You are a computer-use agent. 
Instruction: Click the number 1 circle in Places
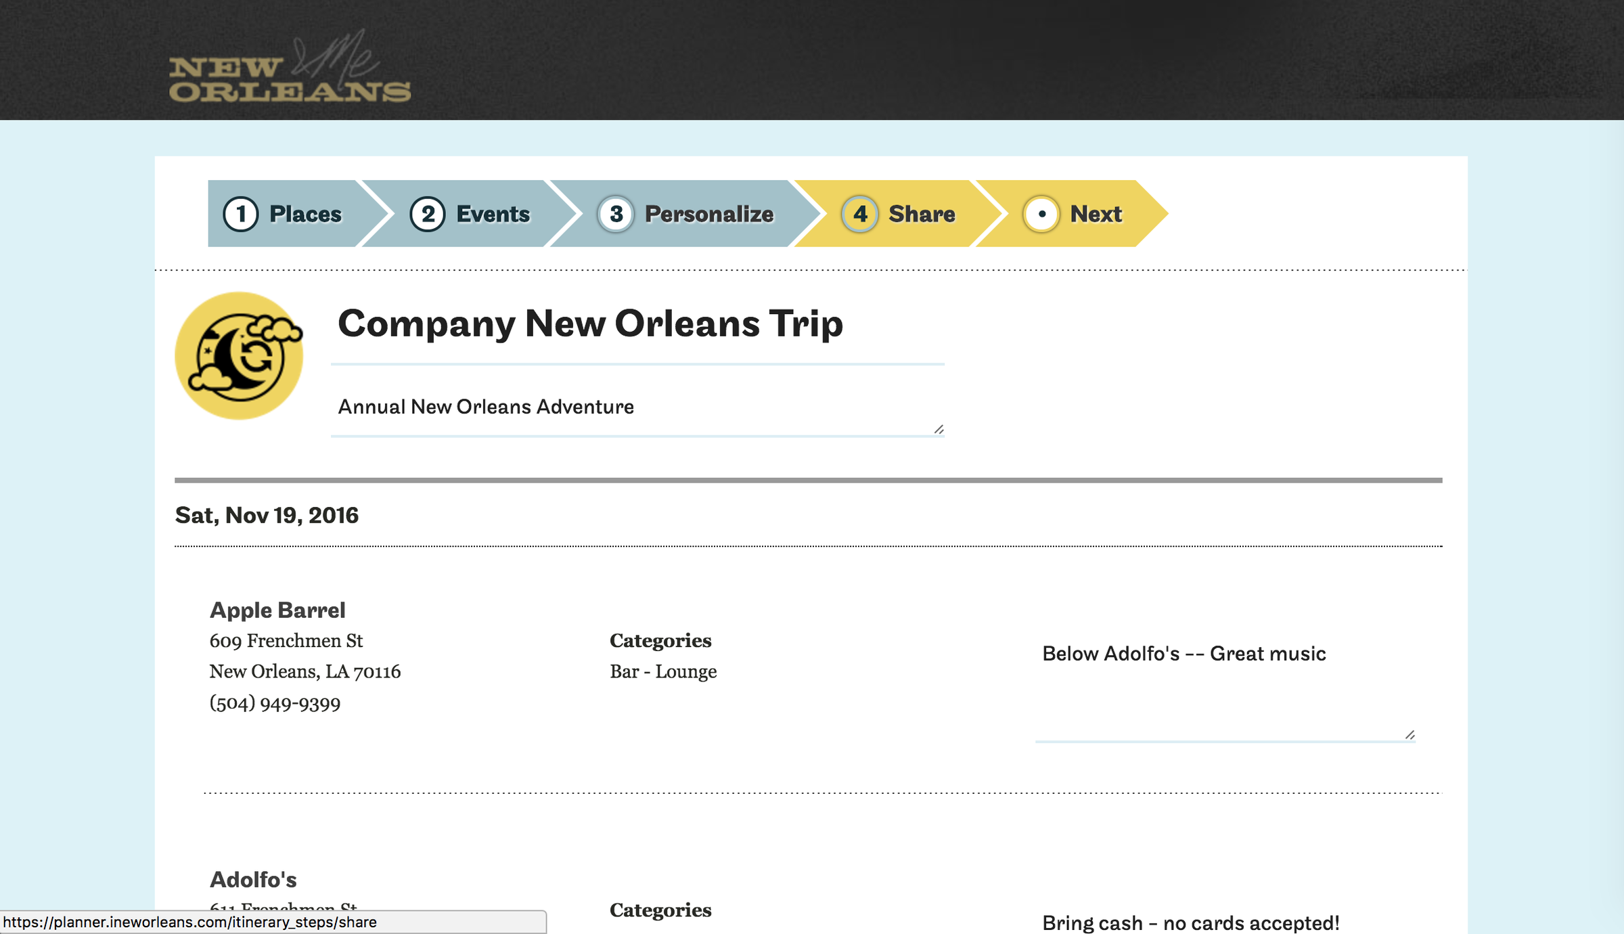pyautogui.click(x=241, y=214)
